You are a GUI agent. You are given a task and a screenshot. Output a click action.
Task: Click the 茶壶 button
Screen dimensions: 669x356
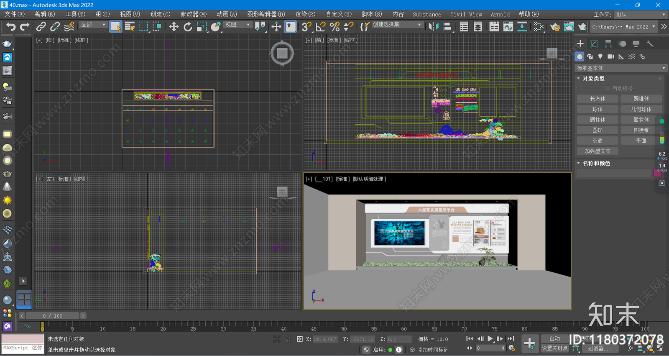pyautogui.click(x=598, y=141)
